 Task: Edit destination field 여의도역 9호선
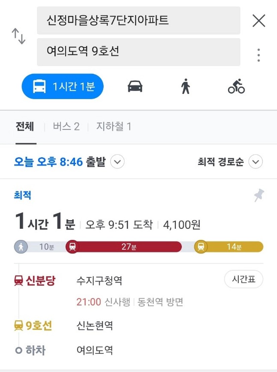click(x=139, y=52)
